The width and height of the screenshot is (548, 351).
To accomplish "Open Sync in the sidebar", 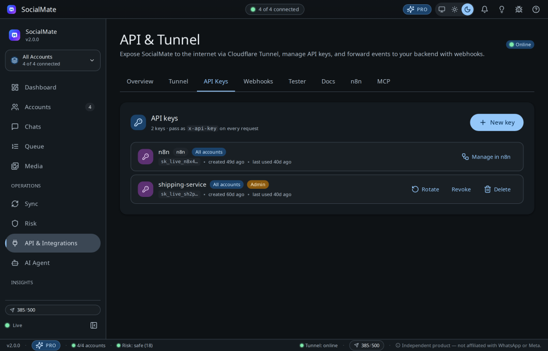I will (x=53, y=204).
